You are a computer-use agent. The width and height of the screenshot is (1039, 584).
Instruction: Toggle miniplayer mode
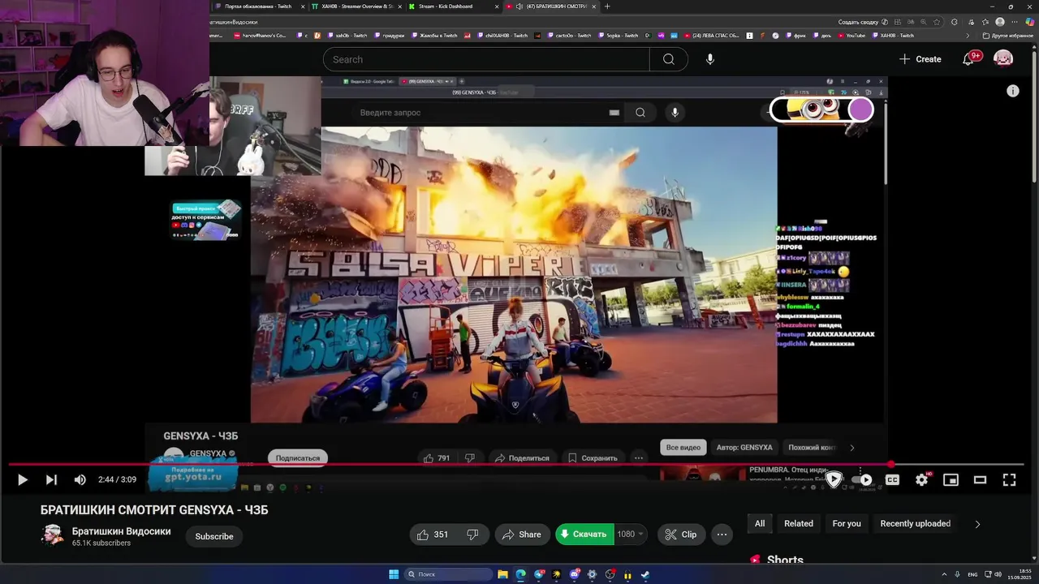[x=951, y=479]
